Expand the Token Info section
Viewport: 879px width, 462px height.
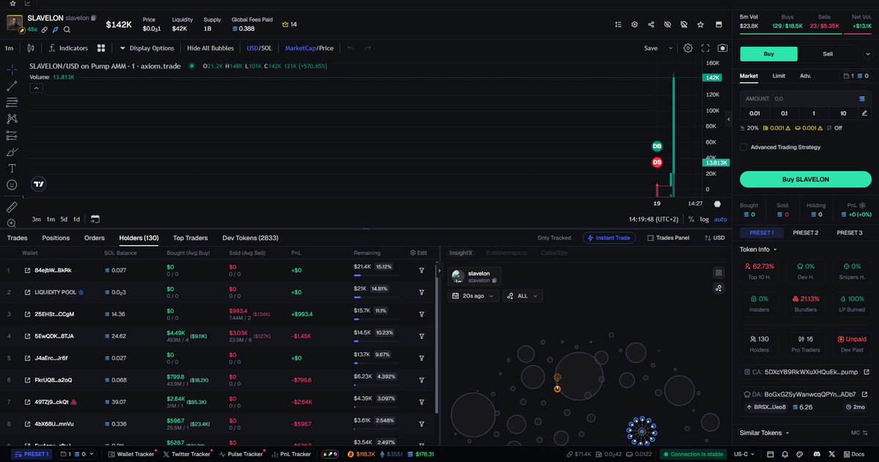click(x=760, y=249)
